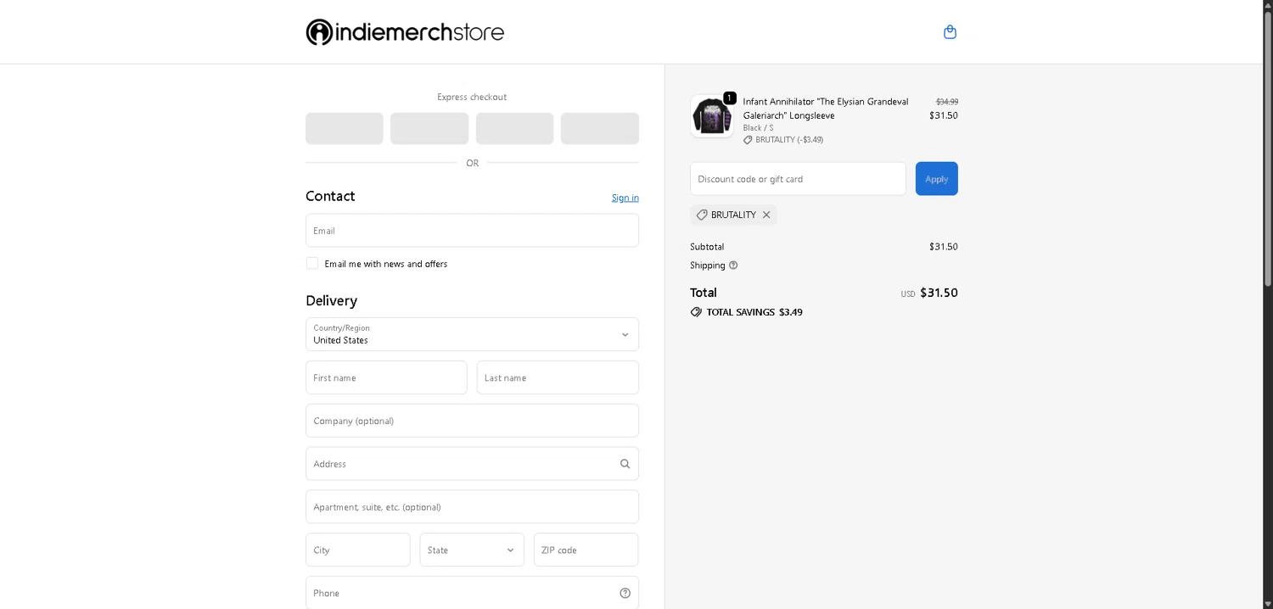Click the BRUTALITY (-$3.49) discount line
Viewport: 1273px width, 609px height.
(782, 140)
